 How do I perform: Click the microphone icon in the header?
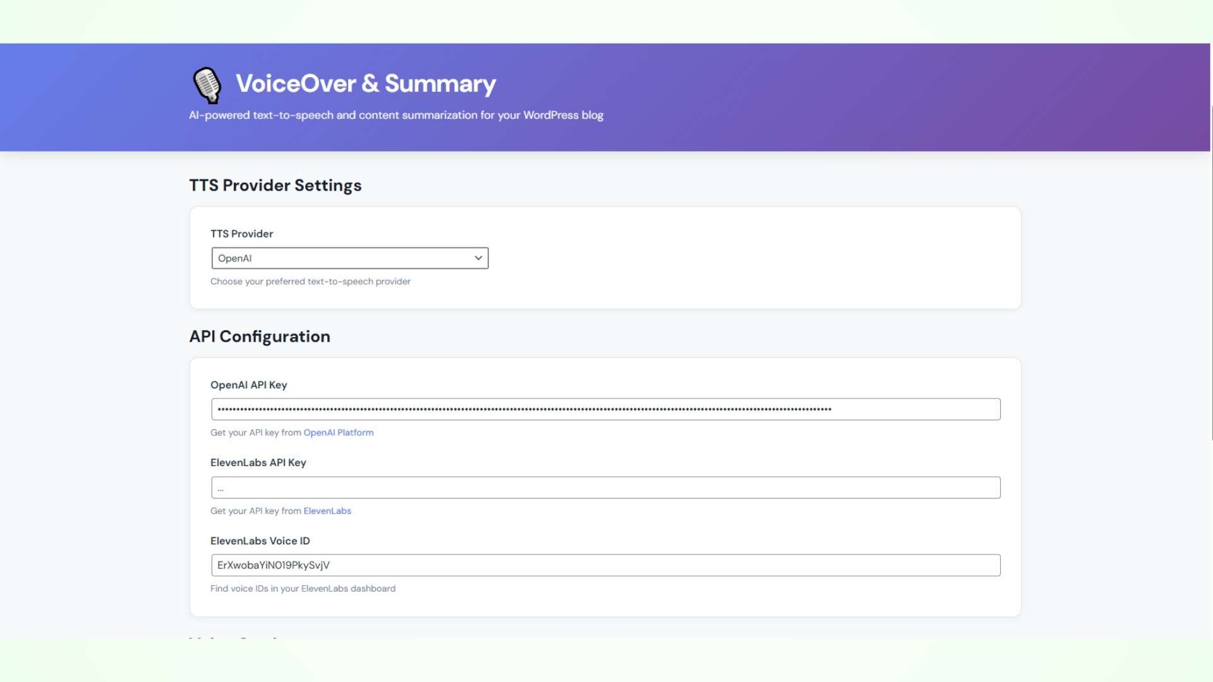[207, 85]
